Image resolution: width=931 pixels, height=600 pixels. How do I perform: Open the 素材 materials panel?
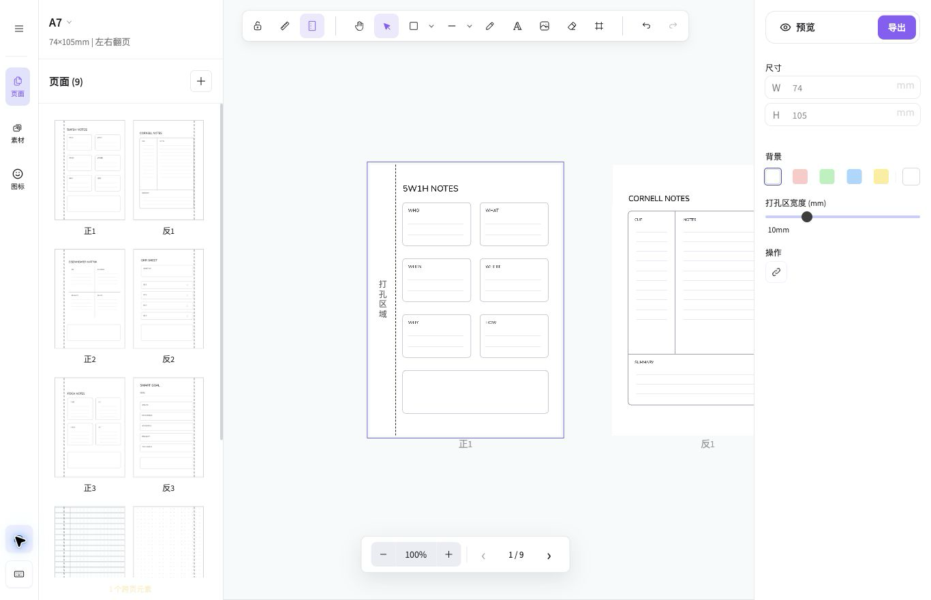click(x=18, y=133)
